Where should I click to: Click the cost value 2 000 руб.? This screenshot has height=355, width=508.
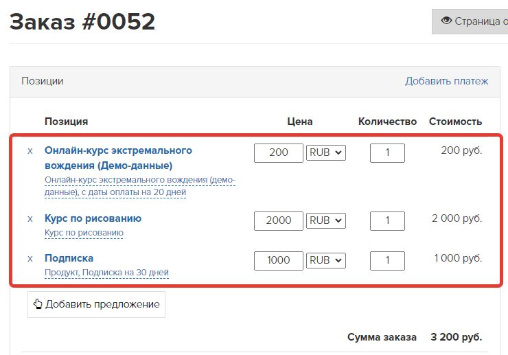click(x=457, y=218)
